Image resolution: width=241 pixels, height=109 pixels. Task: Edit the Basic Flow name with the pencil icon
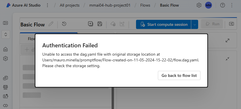(51, 24)
